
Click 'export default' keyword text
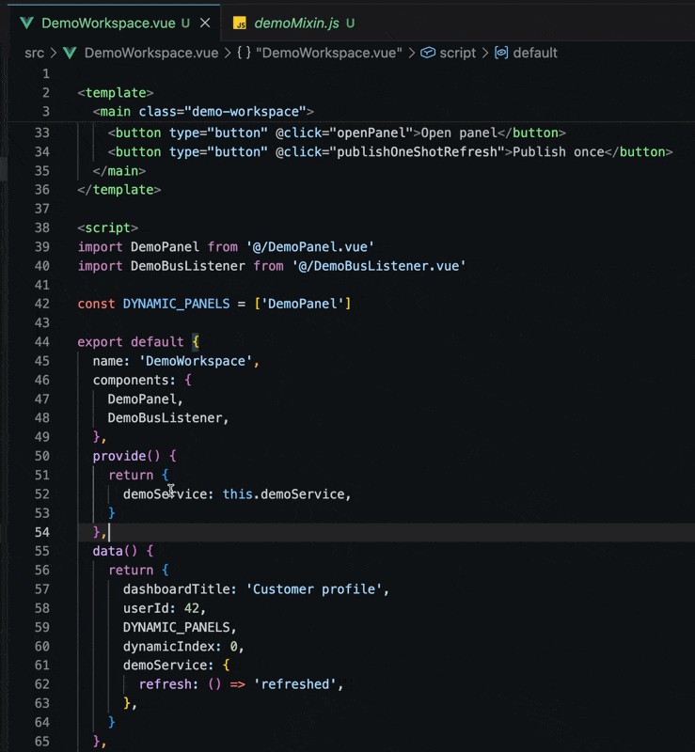click(131, 342)
